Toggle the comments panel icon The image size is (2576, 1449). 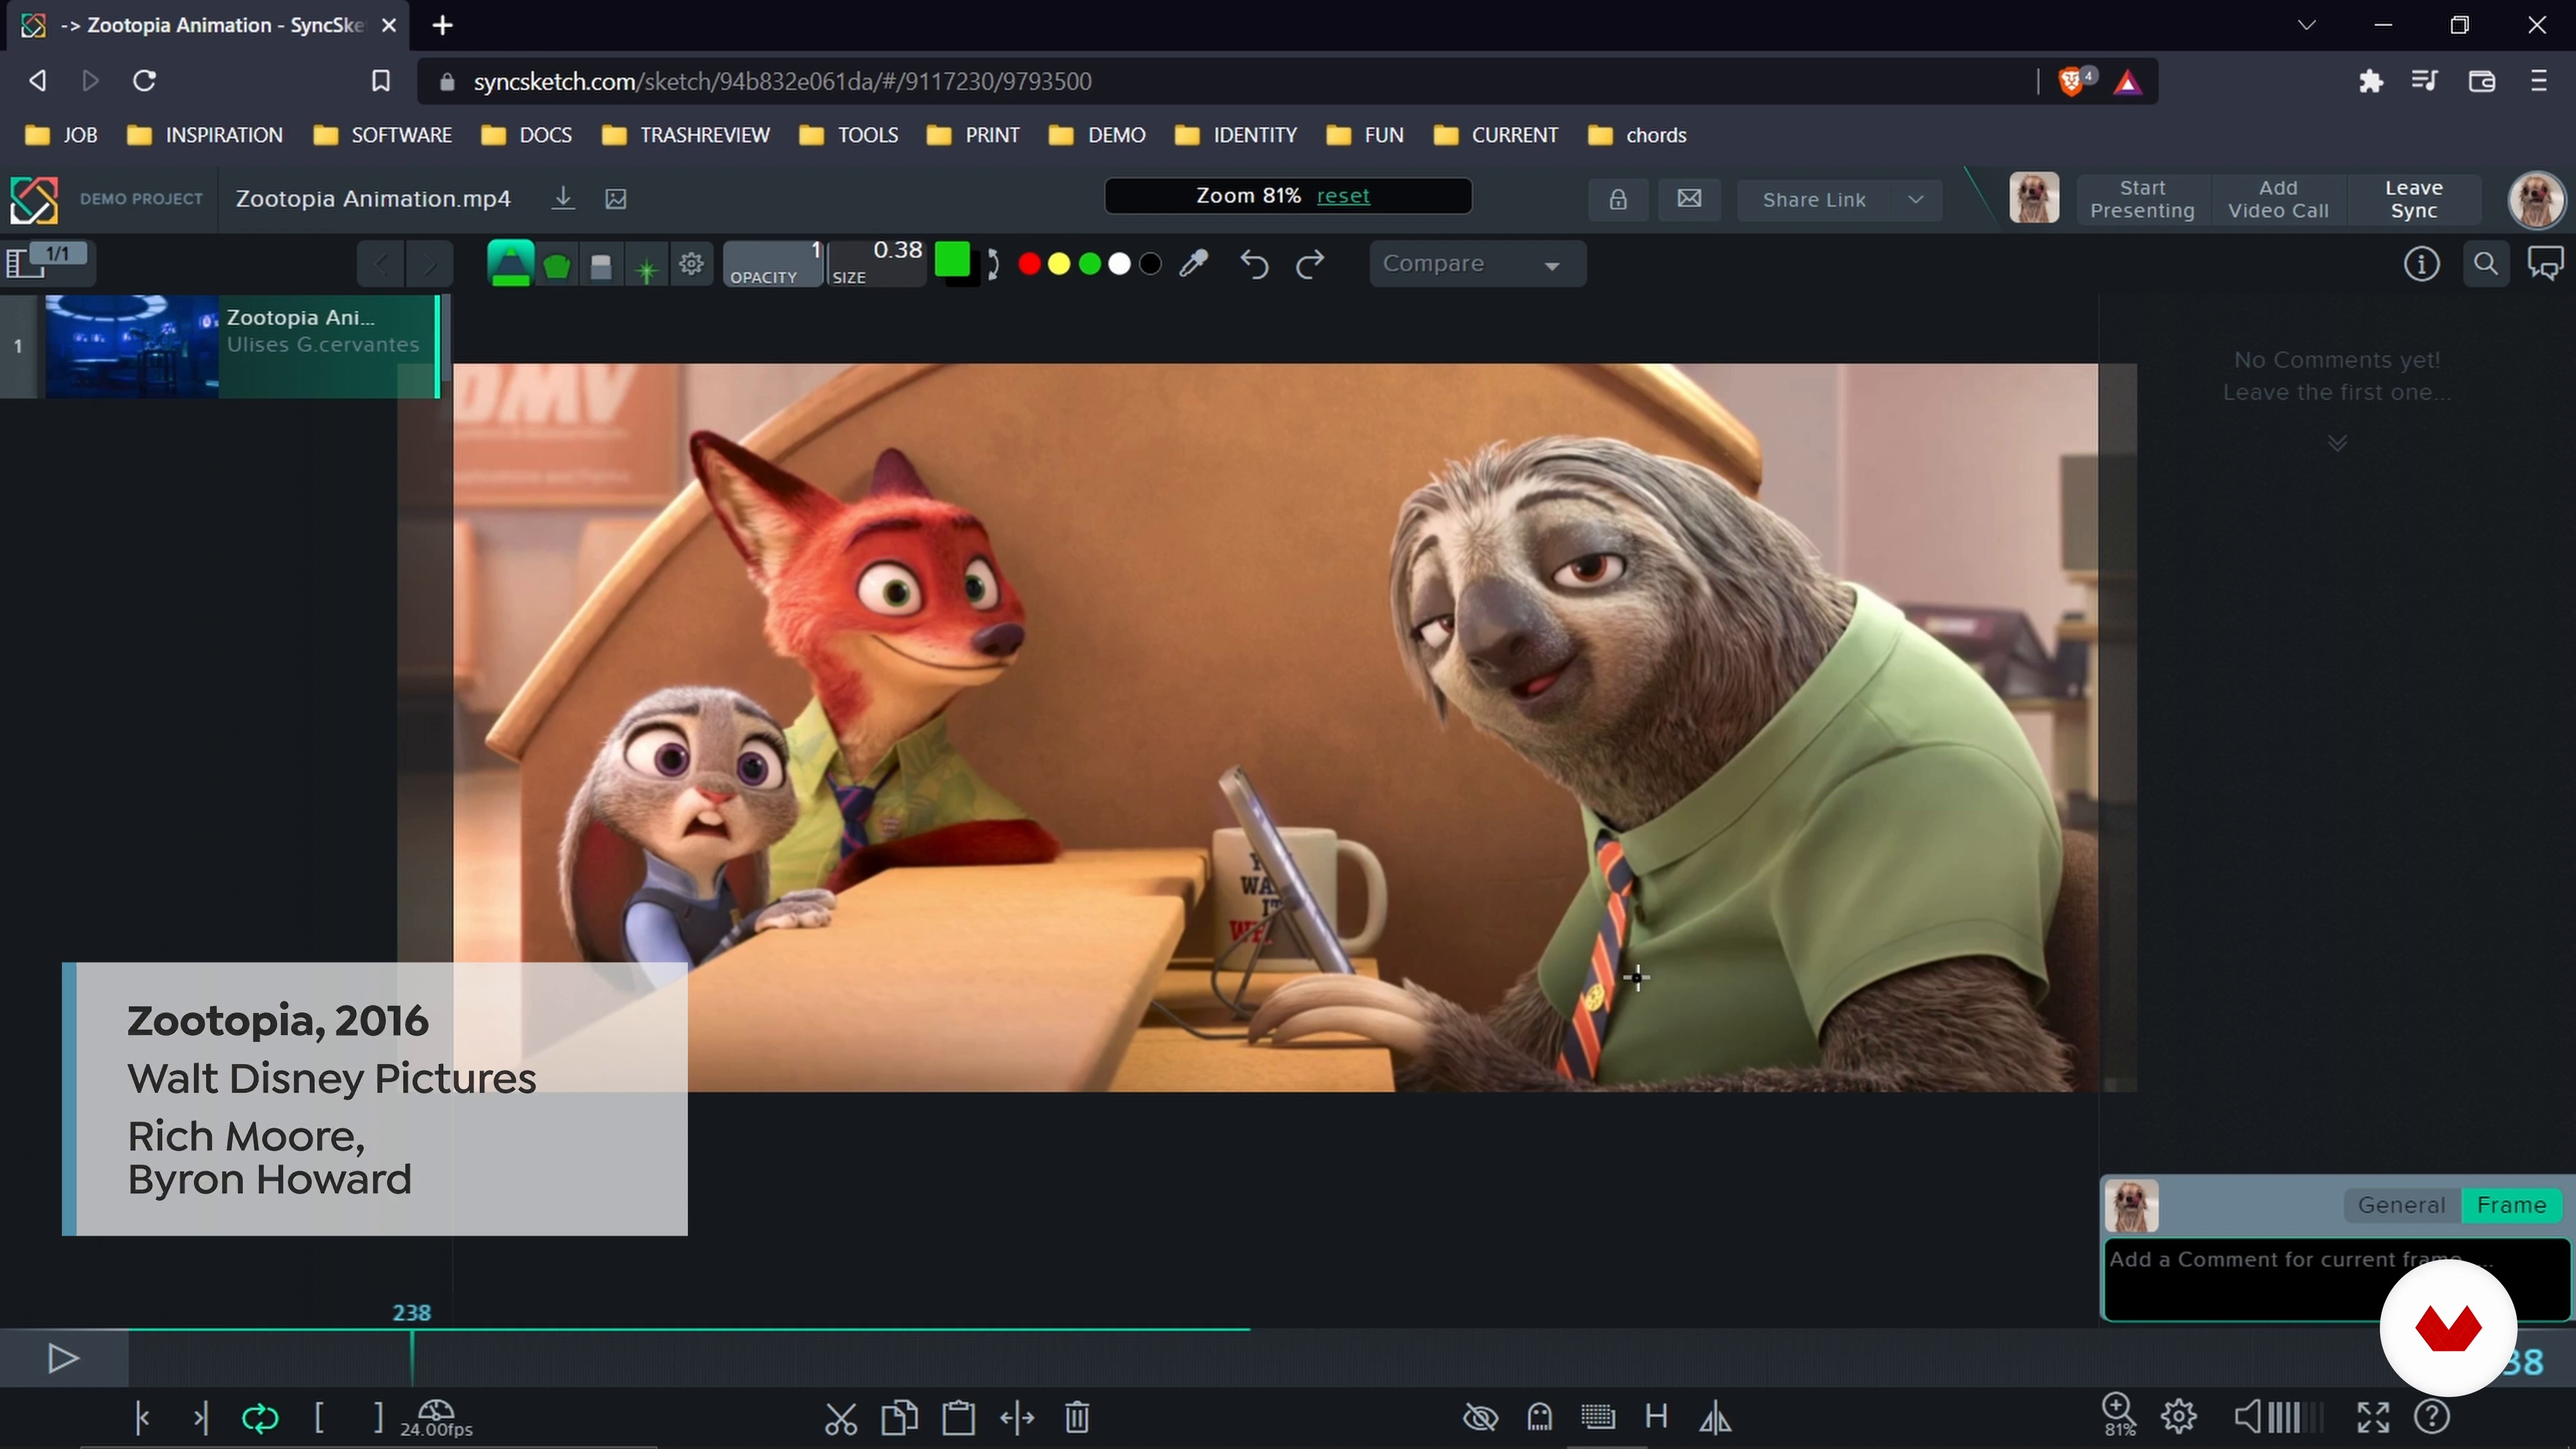(x=2546, y=264)
